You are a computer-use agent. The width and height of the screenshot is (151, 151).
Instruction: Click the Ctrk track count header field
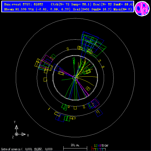click(x=71, y=4)
